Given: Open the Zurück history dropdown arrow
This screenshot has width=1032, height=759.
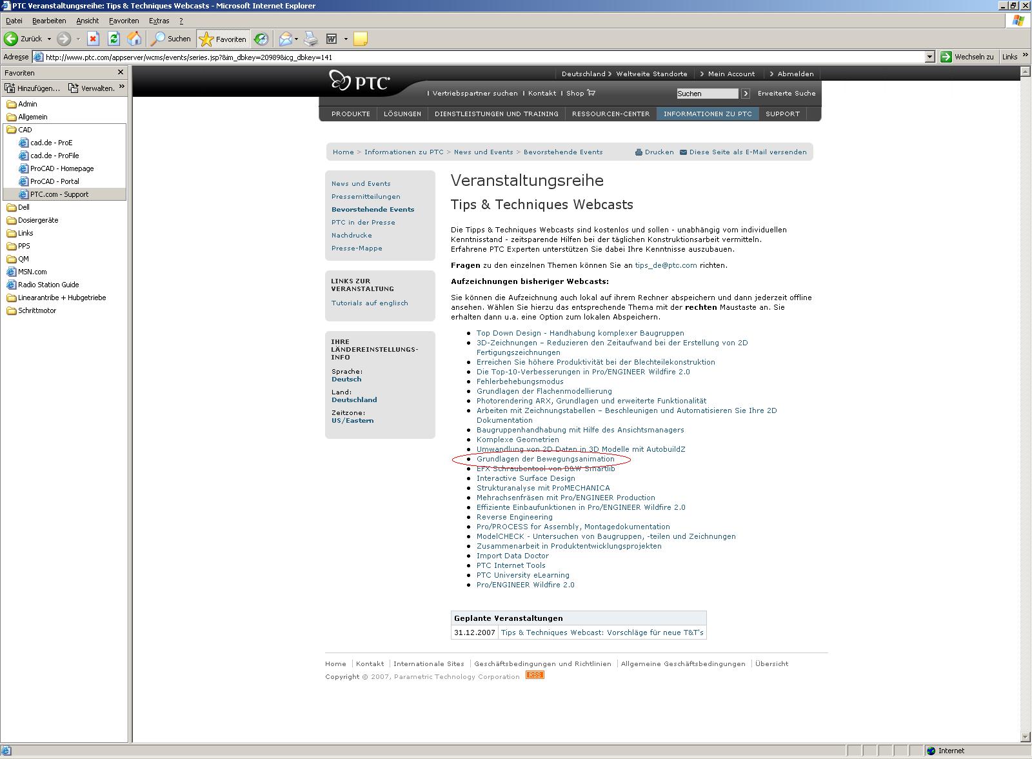Looking at the screenshot, I should pyautogui.click(x=49, y=39).
